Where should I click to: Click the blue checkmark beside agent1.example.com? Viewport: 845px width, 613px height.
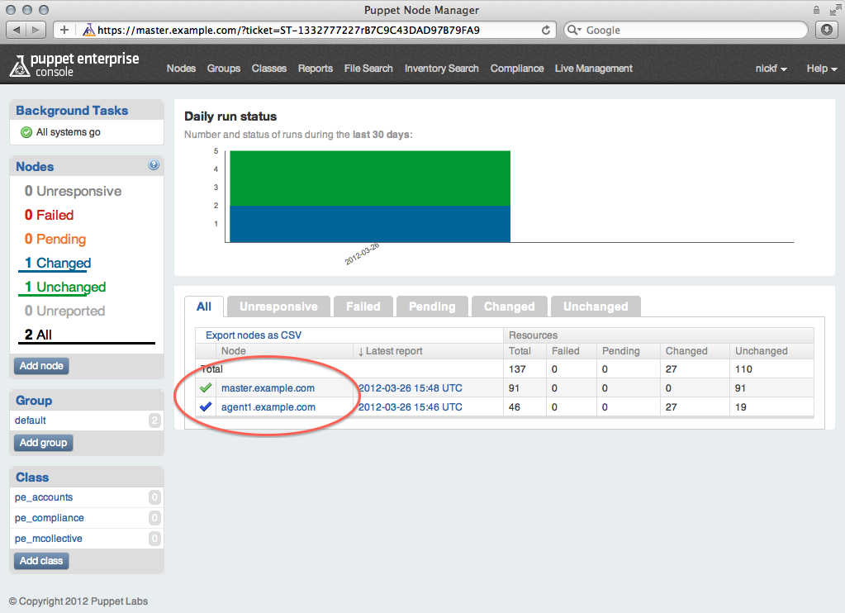coord(206,406)
